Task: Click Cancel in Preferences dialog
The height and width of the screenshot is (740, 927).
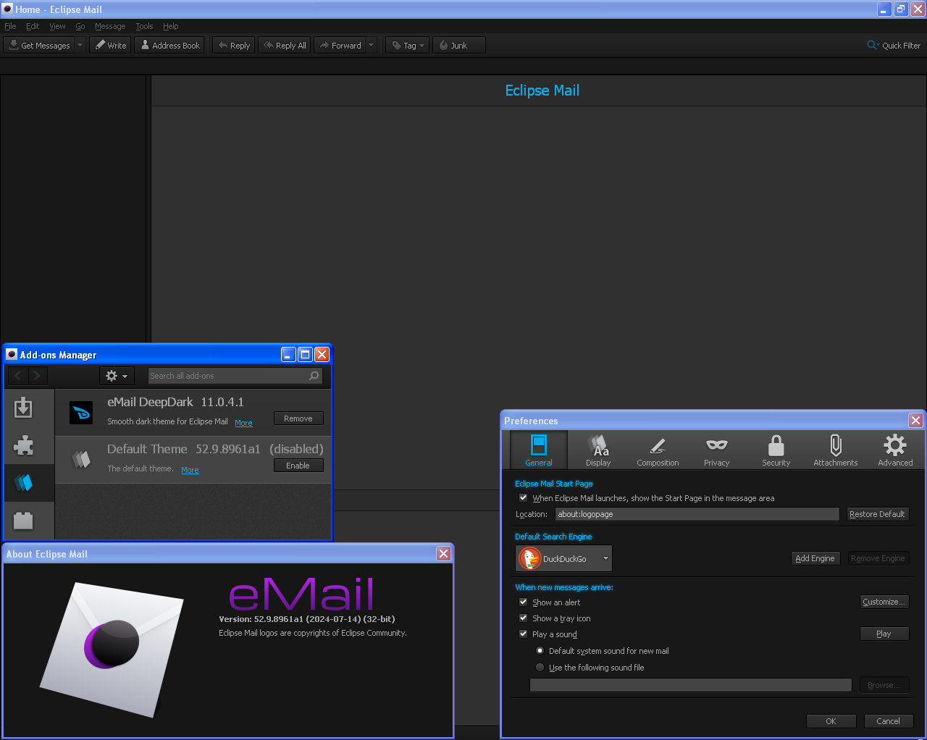Action: tap(889, 721)
